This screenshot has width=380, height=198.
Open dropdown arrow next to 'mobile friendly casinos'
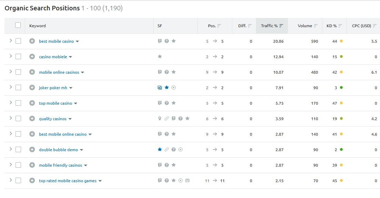pos(86,166)
